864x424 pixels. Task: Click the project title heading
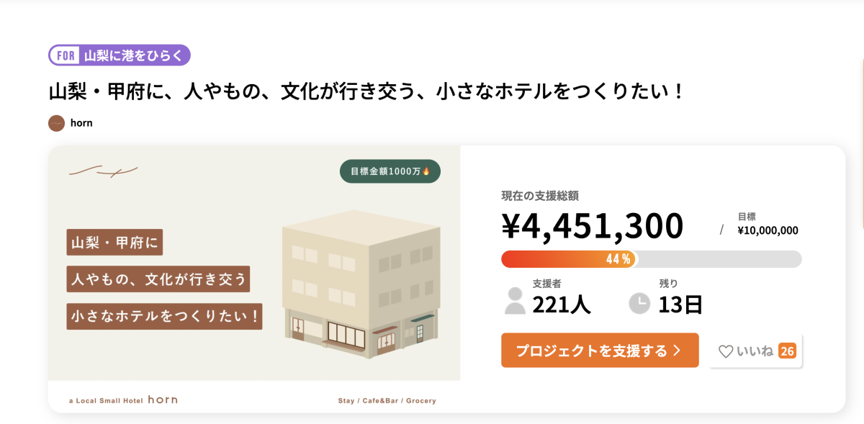(x=366, y=91)
